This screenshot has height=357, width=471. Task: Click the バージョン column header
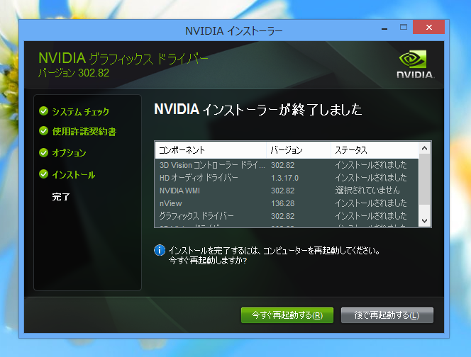click(299, 150)
